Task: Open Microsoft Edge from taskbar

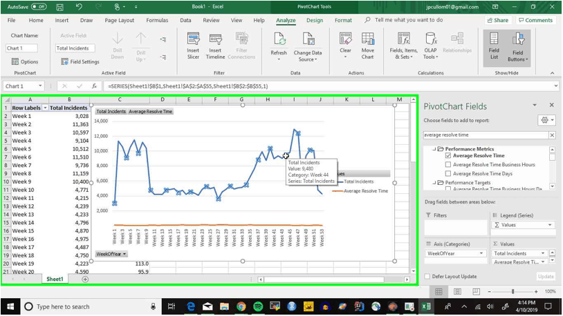Action: pyautogui.click(x=191, y=306)
